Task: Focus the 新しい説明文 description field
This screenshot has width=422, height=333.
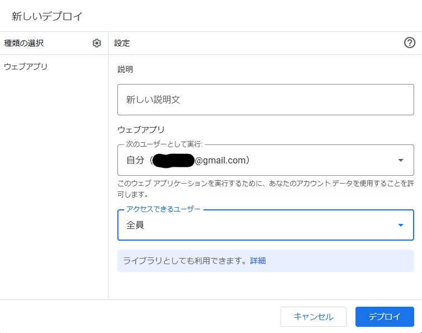Action: point(265,100)
